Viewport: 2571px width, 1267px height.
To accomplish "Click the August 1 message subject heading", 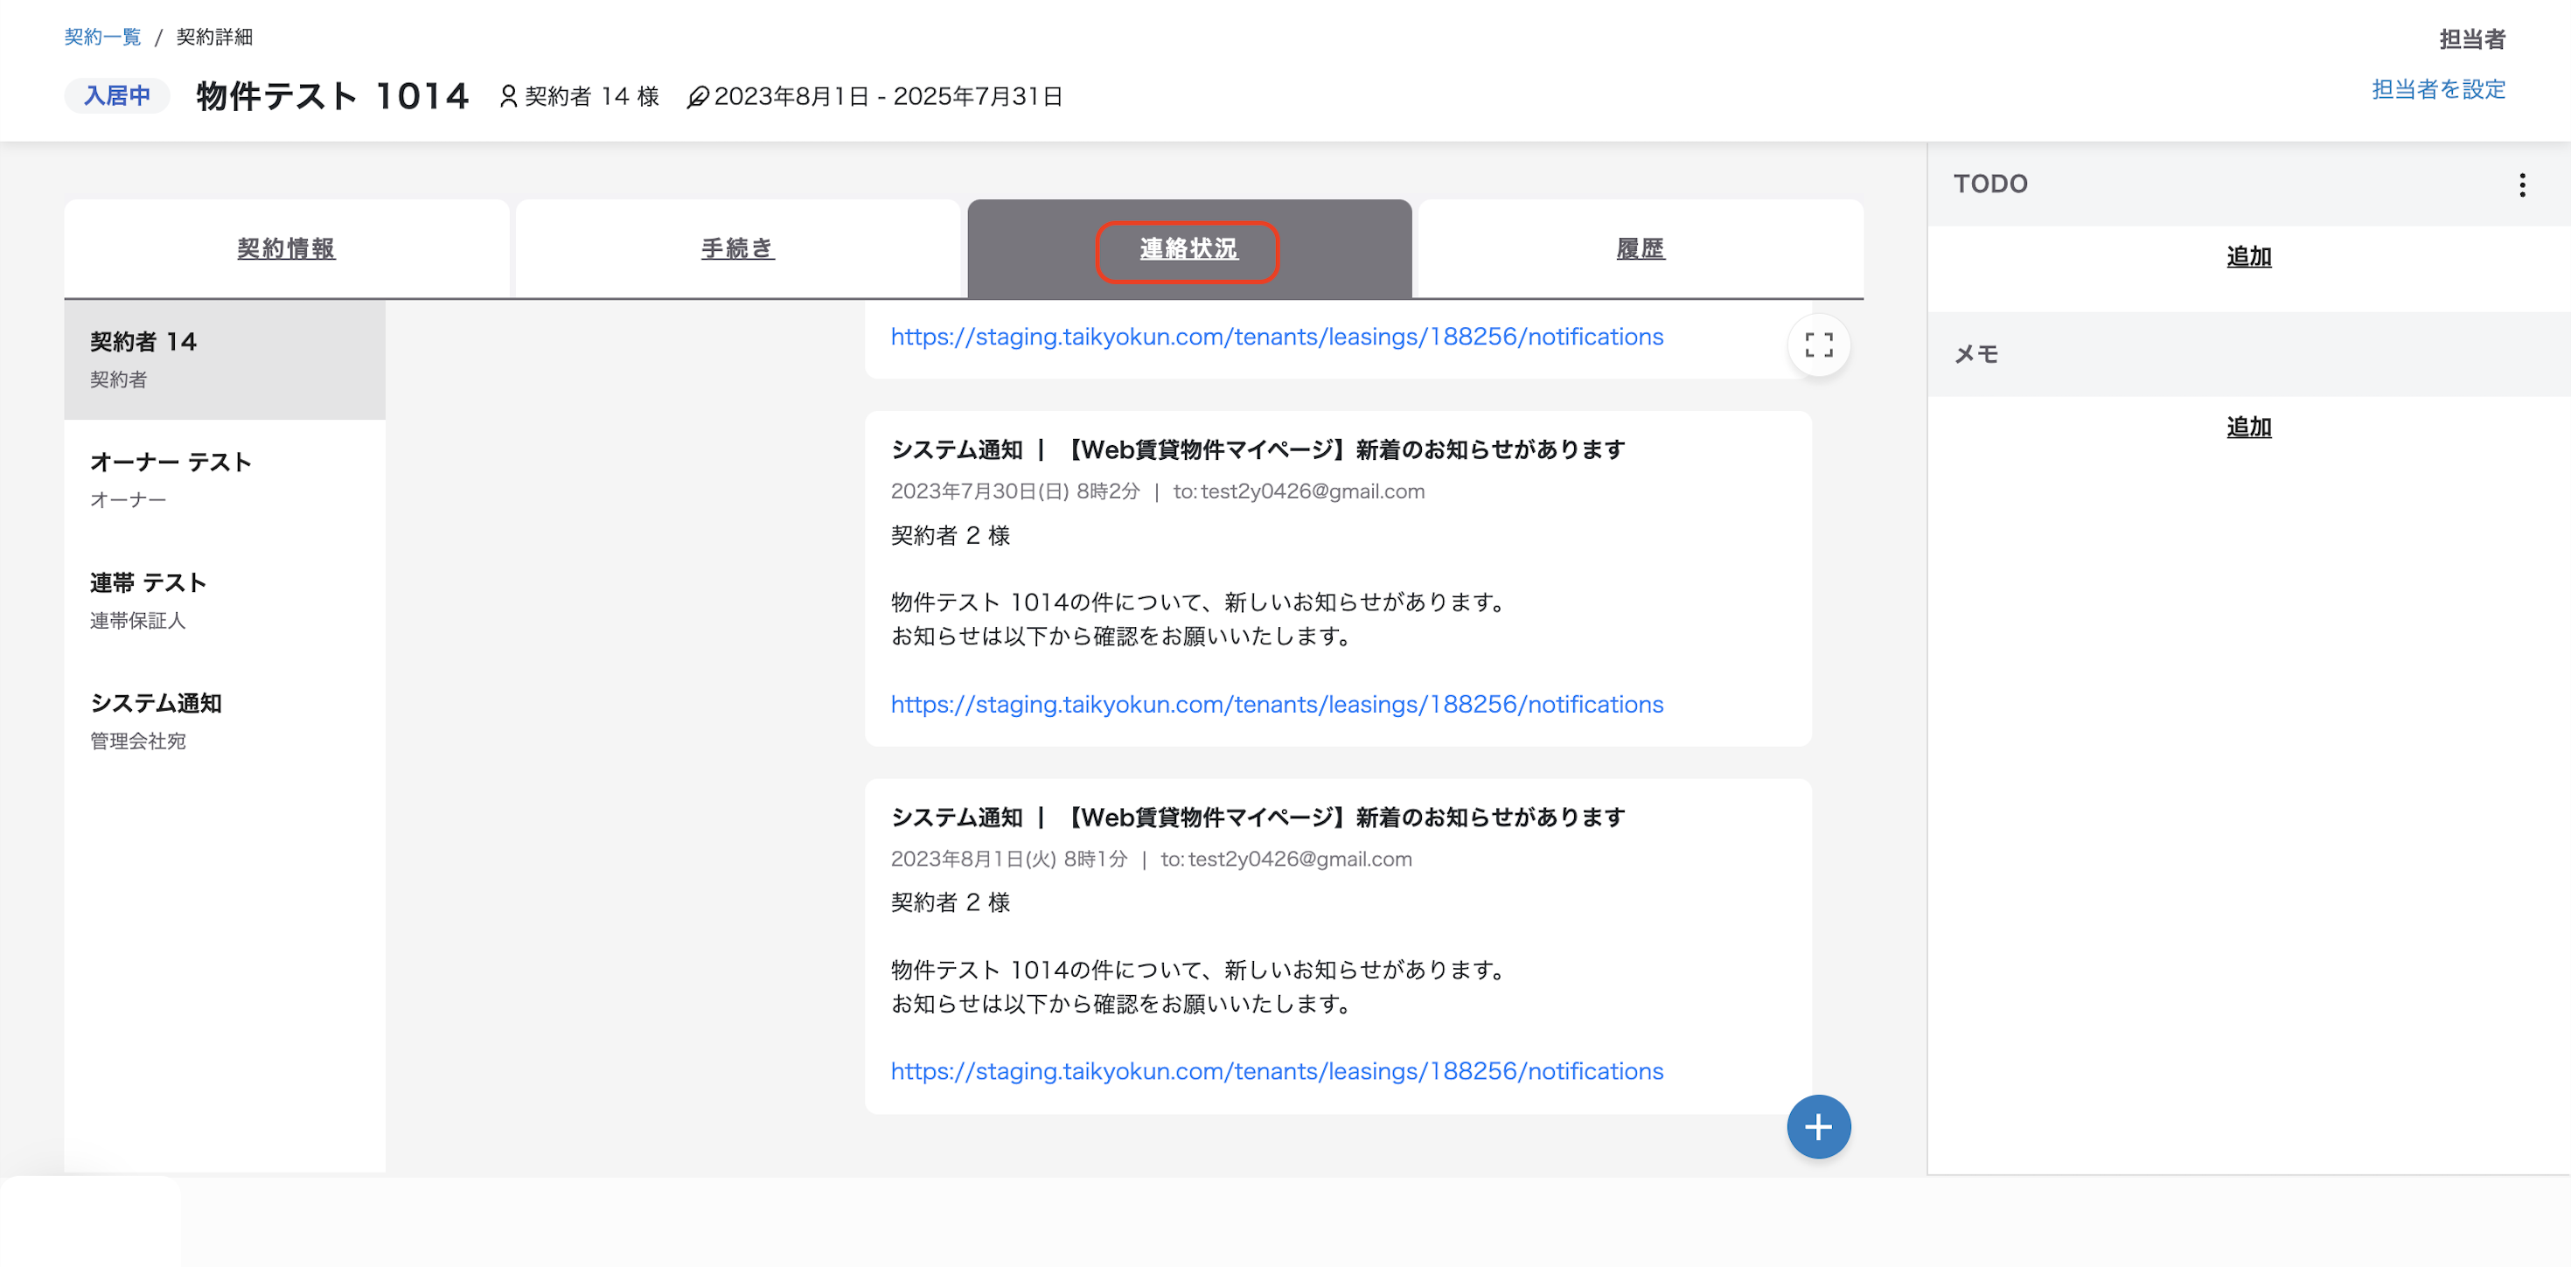I will click(1258, 817).
